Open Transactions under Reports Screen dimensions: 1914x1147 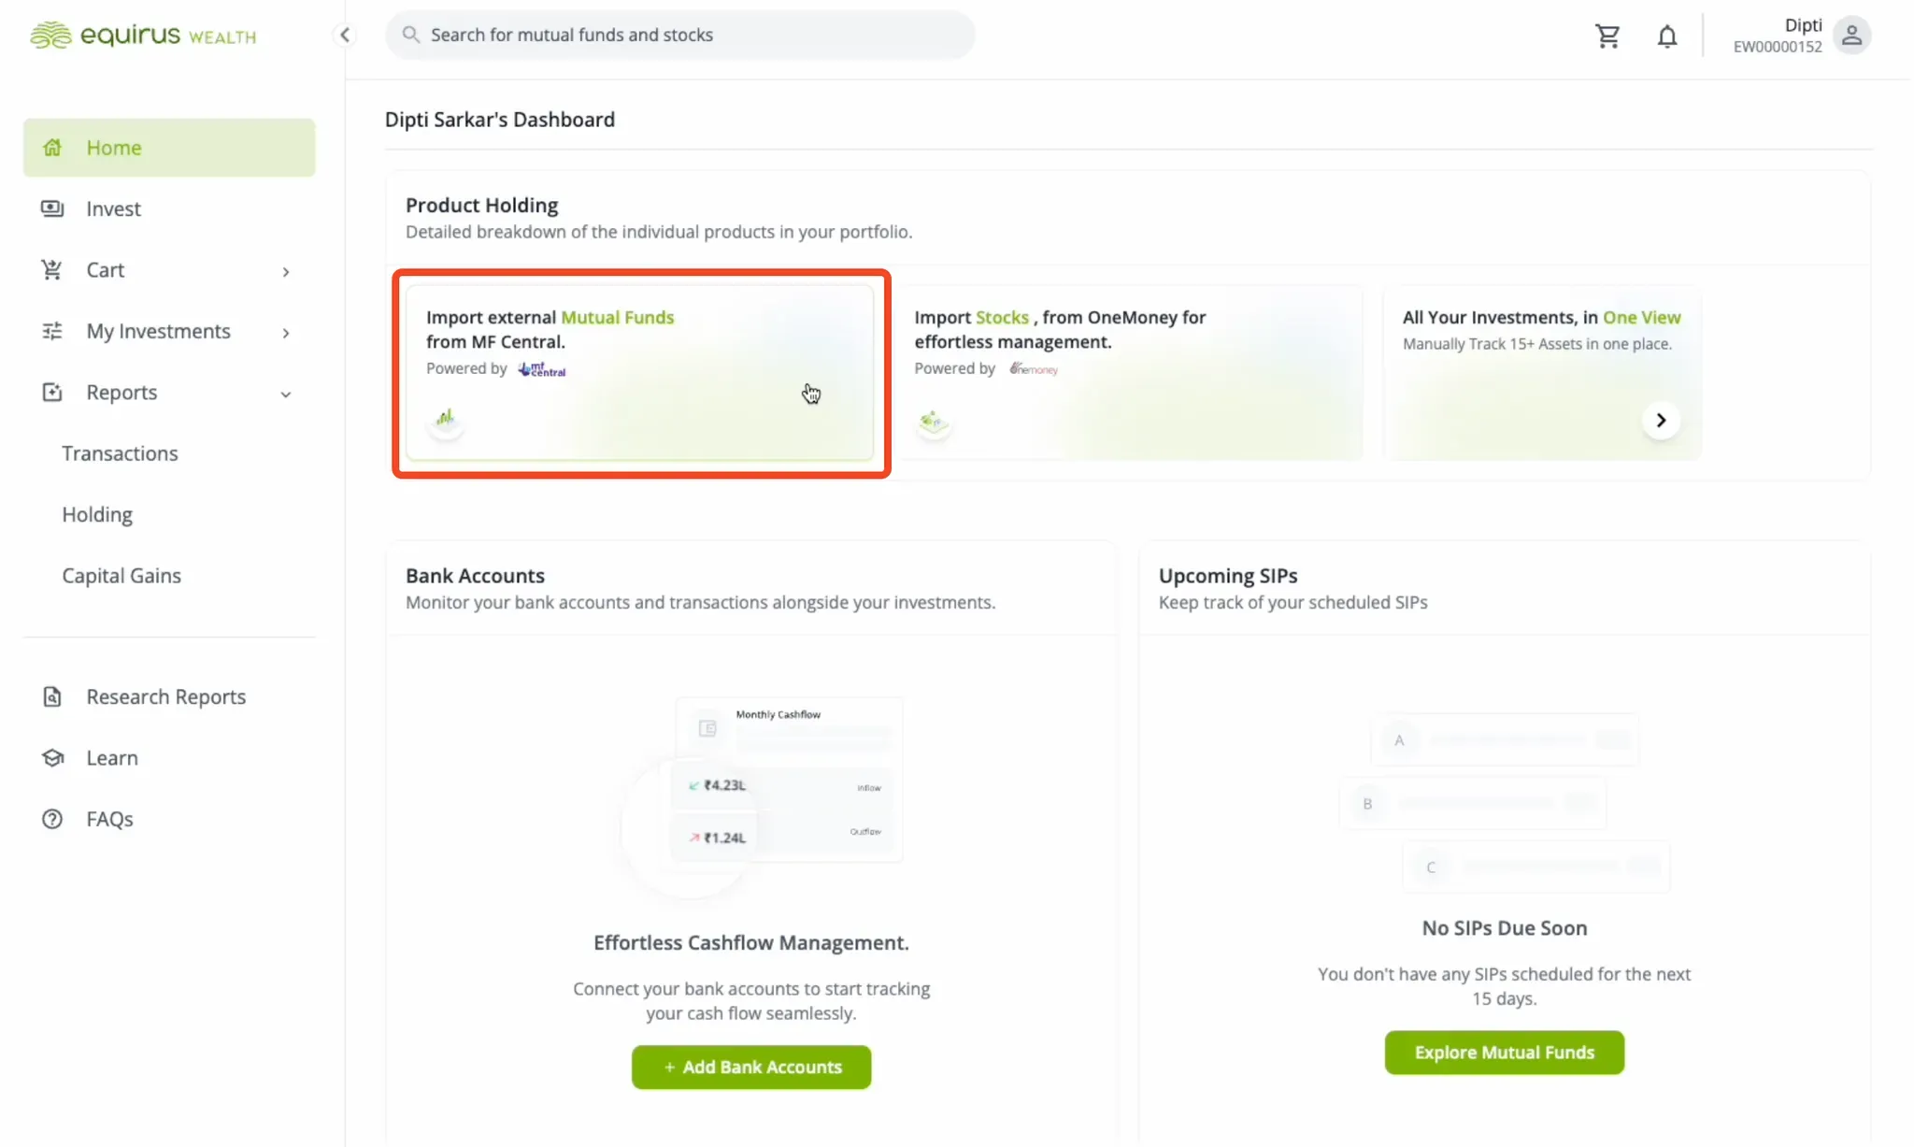click(x=120, y=453)
